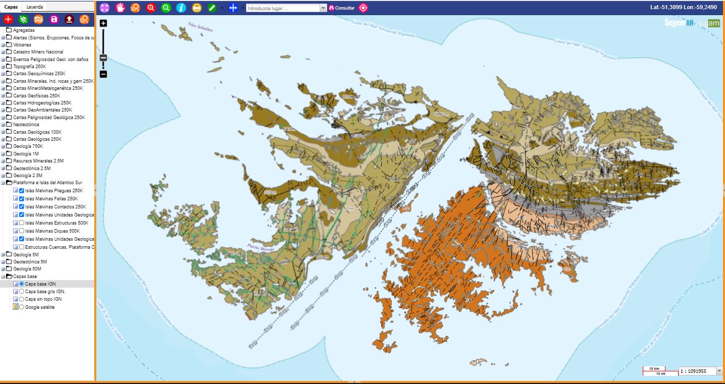The image size is (725, 384).
Task: Open the feature info tool
Action: pyautogui.click(x=180, y=8)
